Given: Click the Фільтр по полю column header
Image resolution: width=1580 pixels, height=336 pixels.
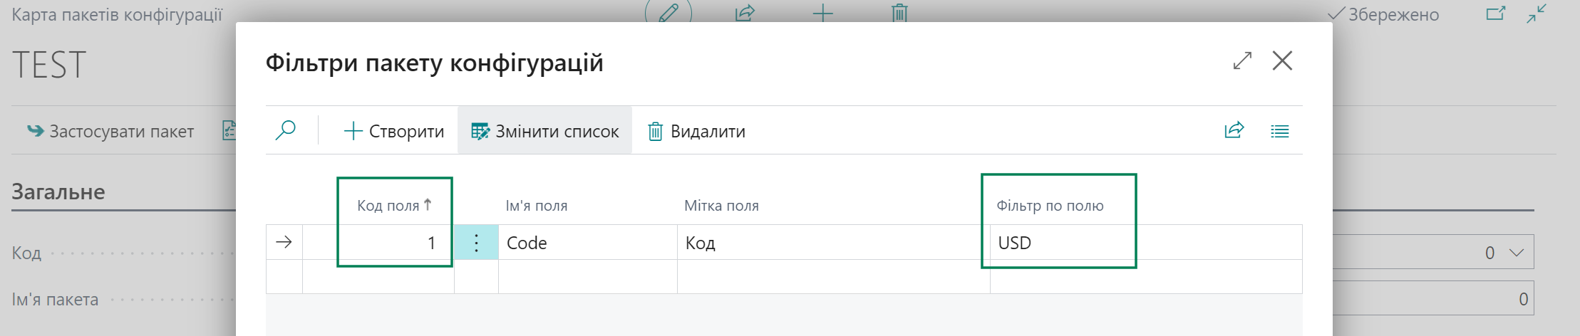Looking at the screenshot, I should click(x=1050, y=206).
